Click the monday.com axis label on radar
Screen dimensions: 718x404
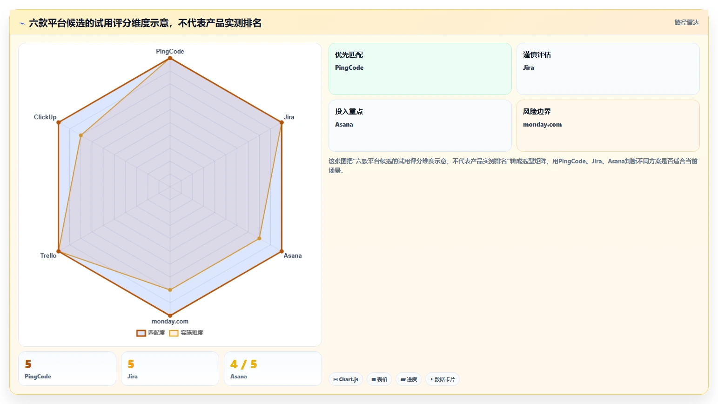pyautogui.click(x=170, y=321)
